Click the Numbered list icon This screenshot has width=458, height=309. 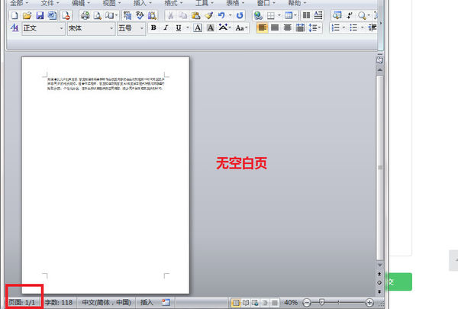[335, 27]
